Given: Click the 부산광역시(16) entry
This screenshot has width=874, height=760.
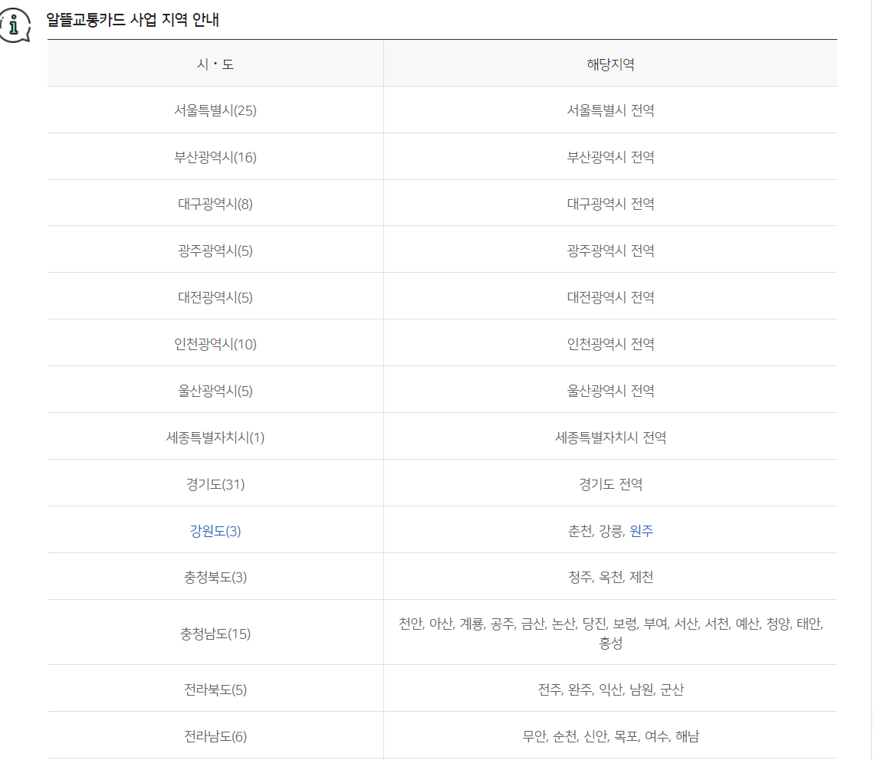Looking at the screenshot, I should (216, 156).
